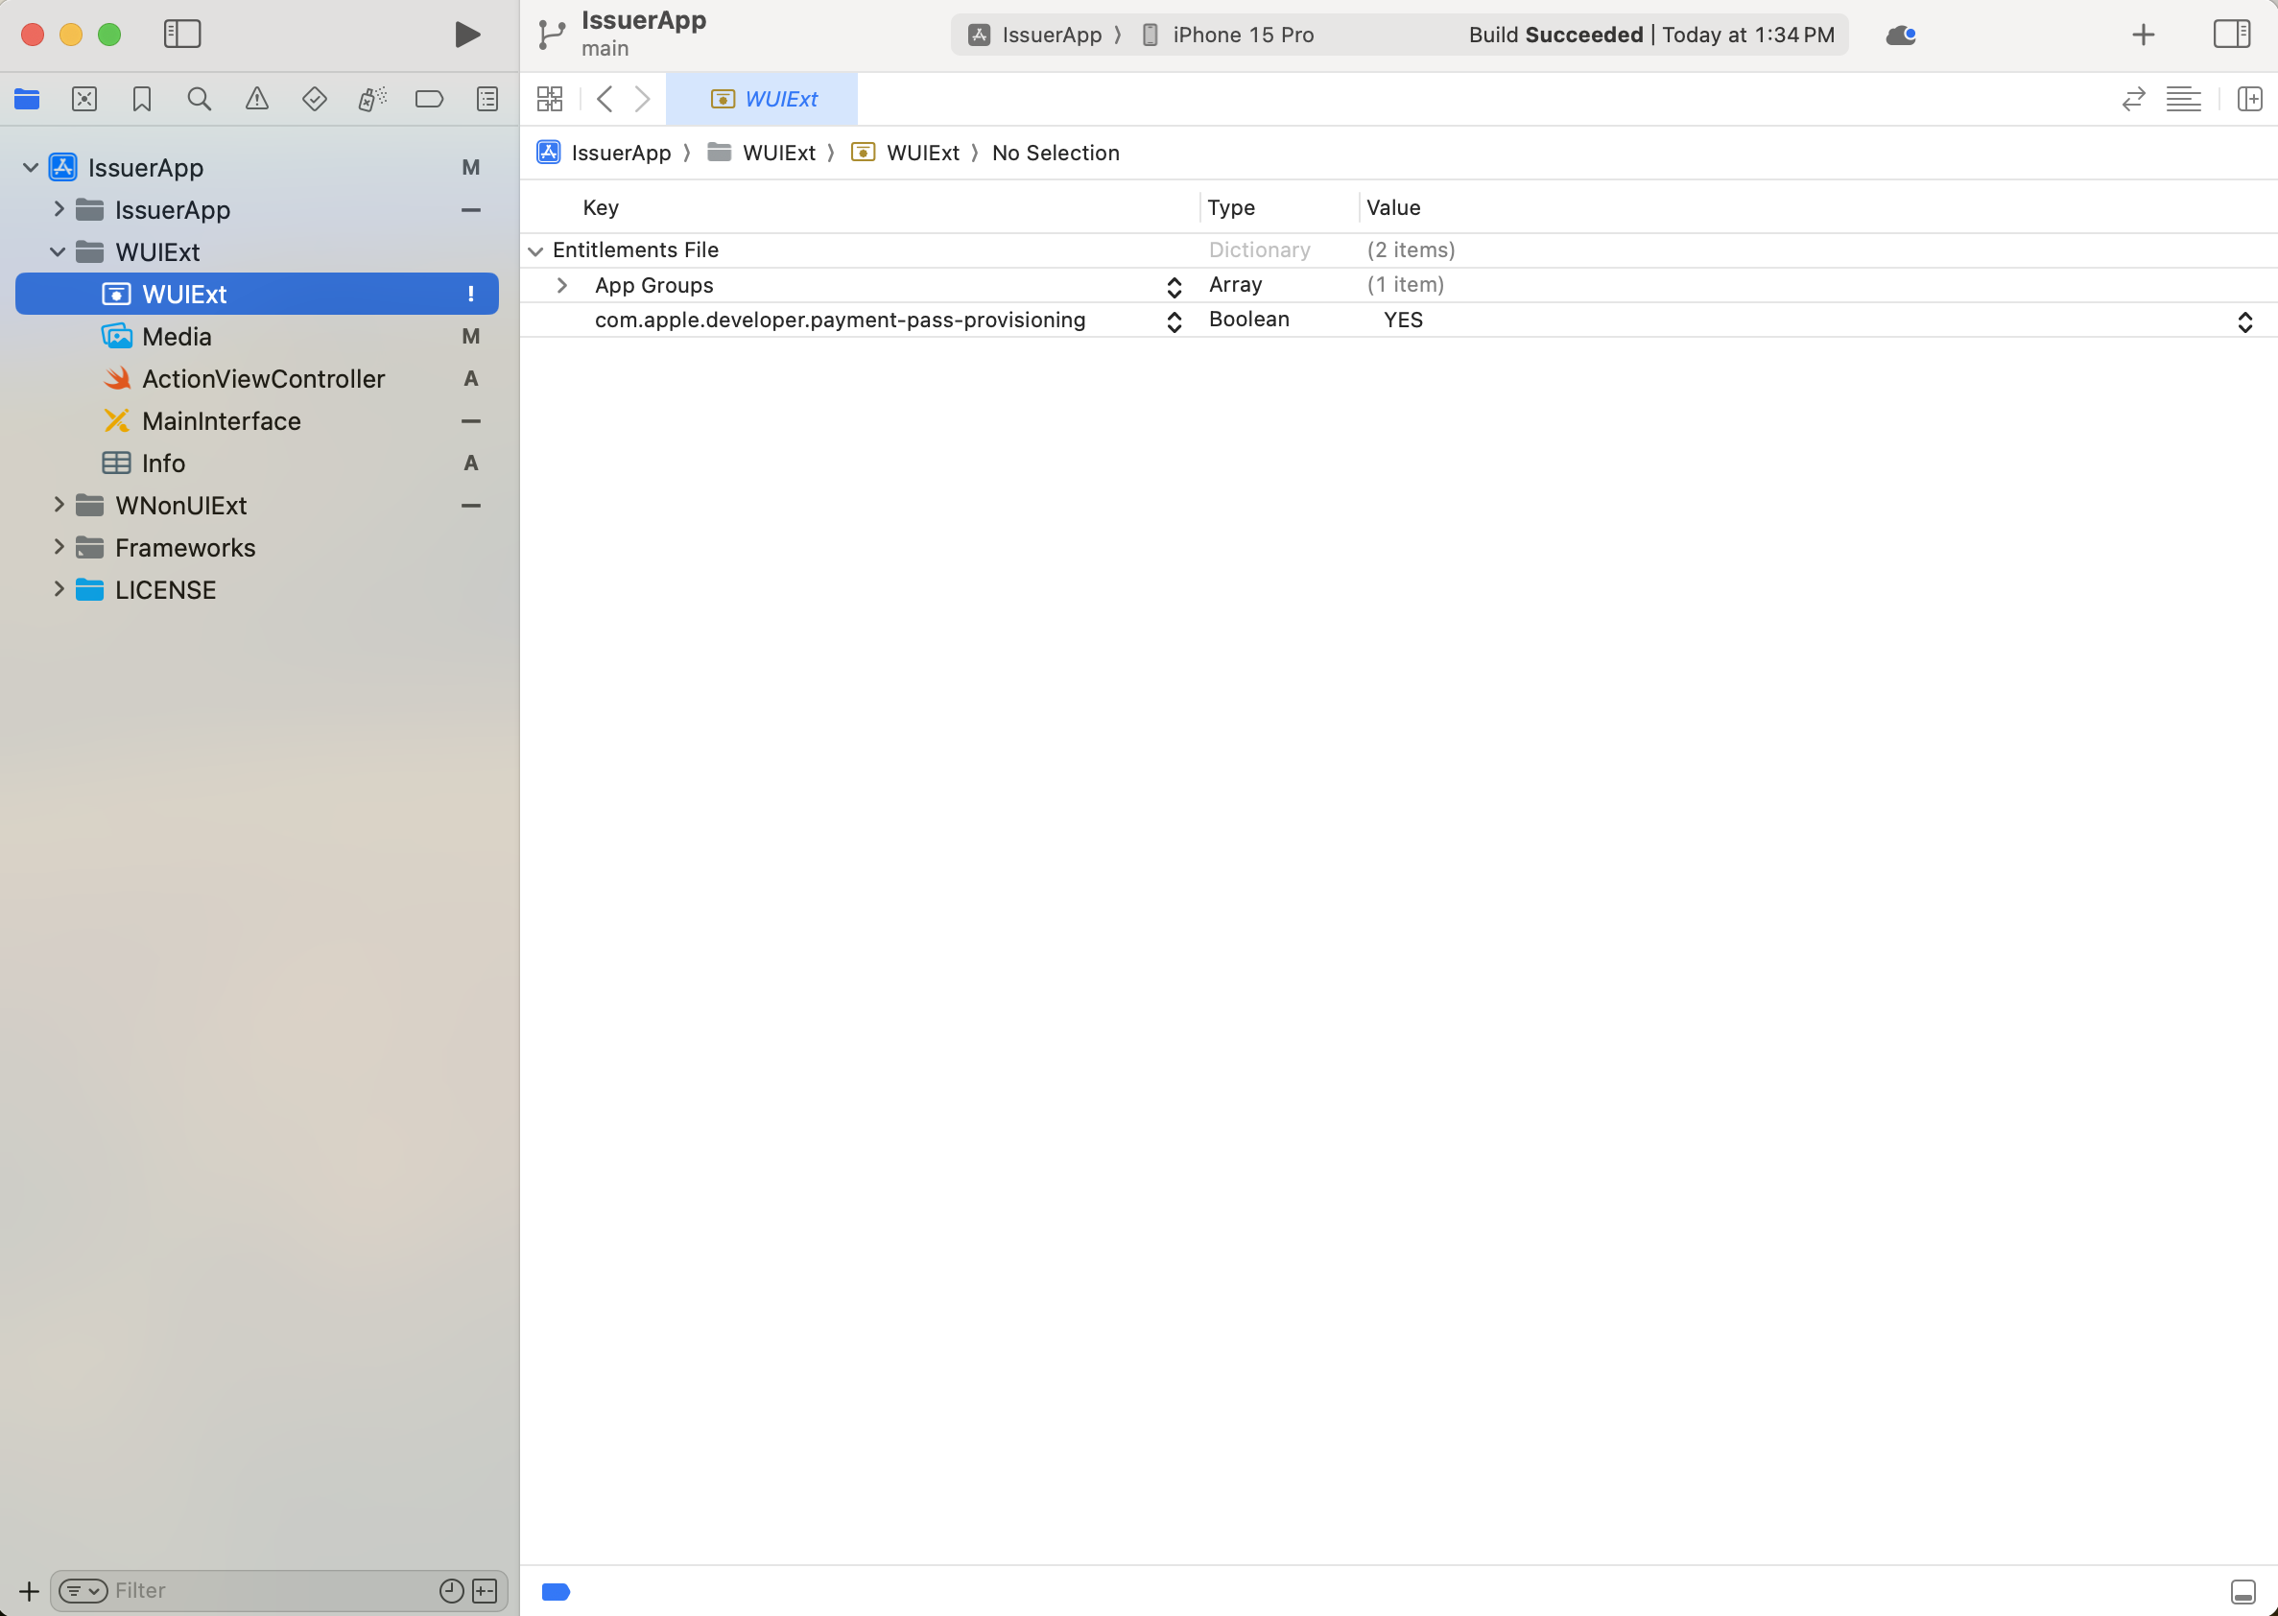Click No Selection in the jump bar
The width and height of the screenshot is (2278, 1616).
[x=1056, y=153]
